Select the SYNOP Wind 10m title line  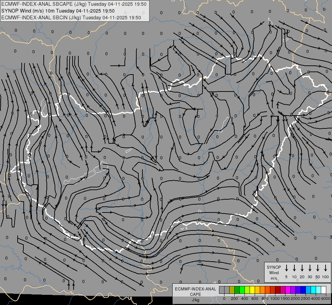[x=58, y=11]
